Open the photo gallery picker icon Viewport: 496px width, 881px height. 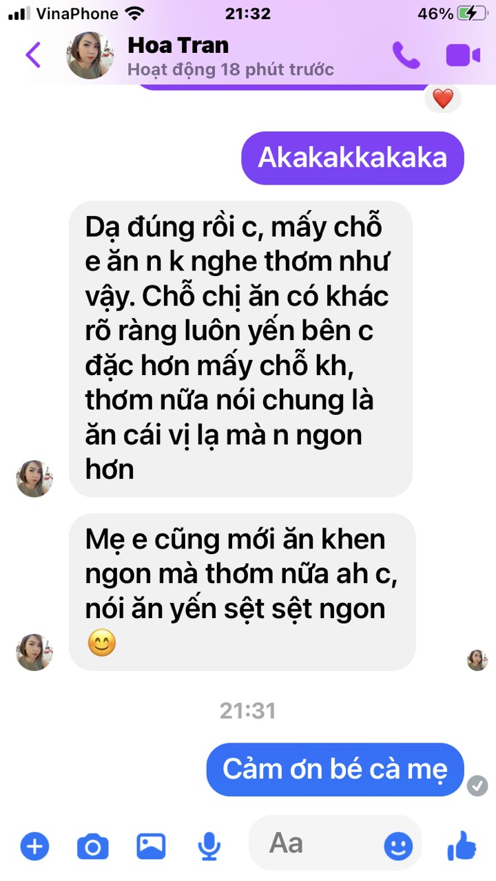pyautogui.click(x=151, y=846)
